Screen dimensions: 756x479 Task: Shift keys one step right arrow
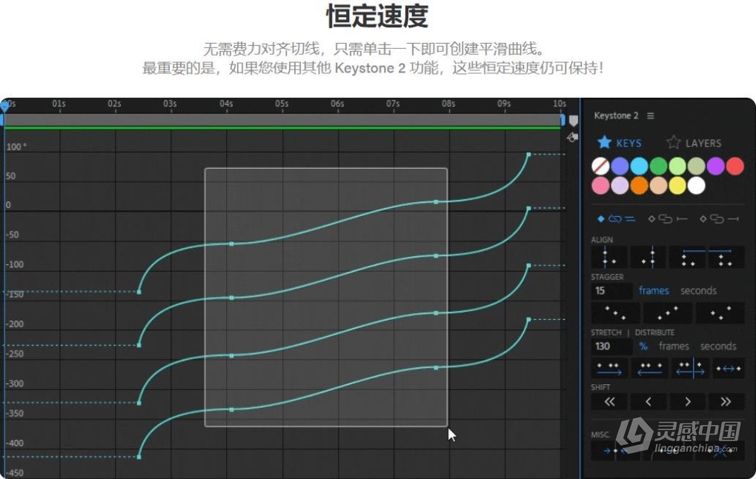688,401
